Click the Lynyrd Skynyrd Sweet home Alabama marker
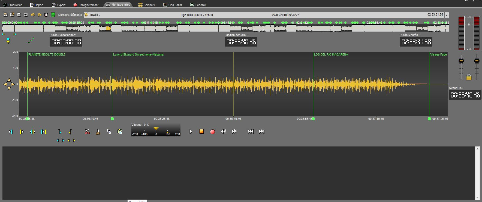The width and height of the screenshot is (482, 202). 138,55
